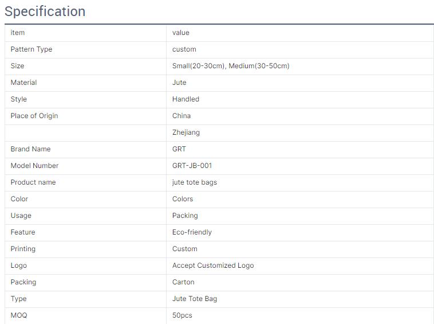Click the Size value 'Small(20-30cm), Medium(30-50cm)'

point(231,66)
